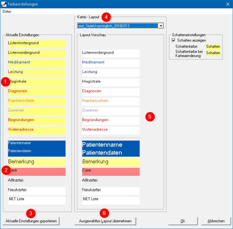Viewport: 233px width, 229px height.
Task: Click Listenvordergrund in Layout Vorschau
Action: [x=111, y=54]
